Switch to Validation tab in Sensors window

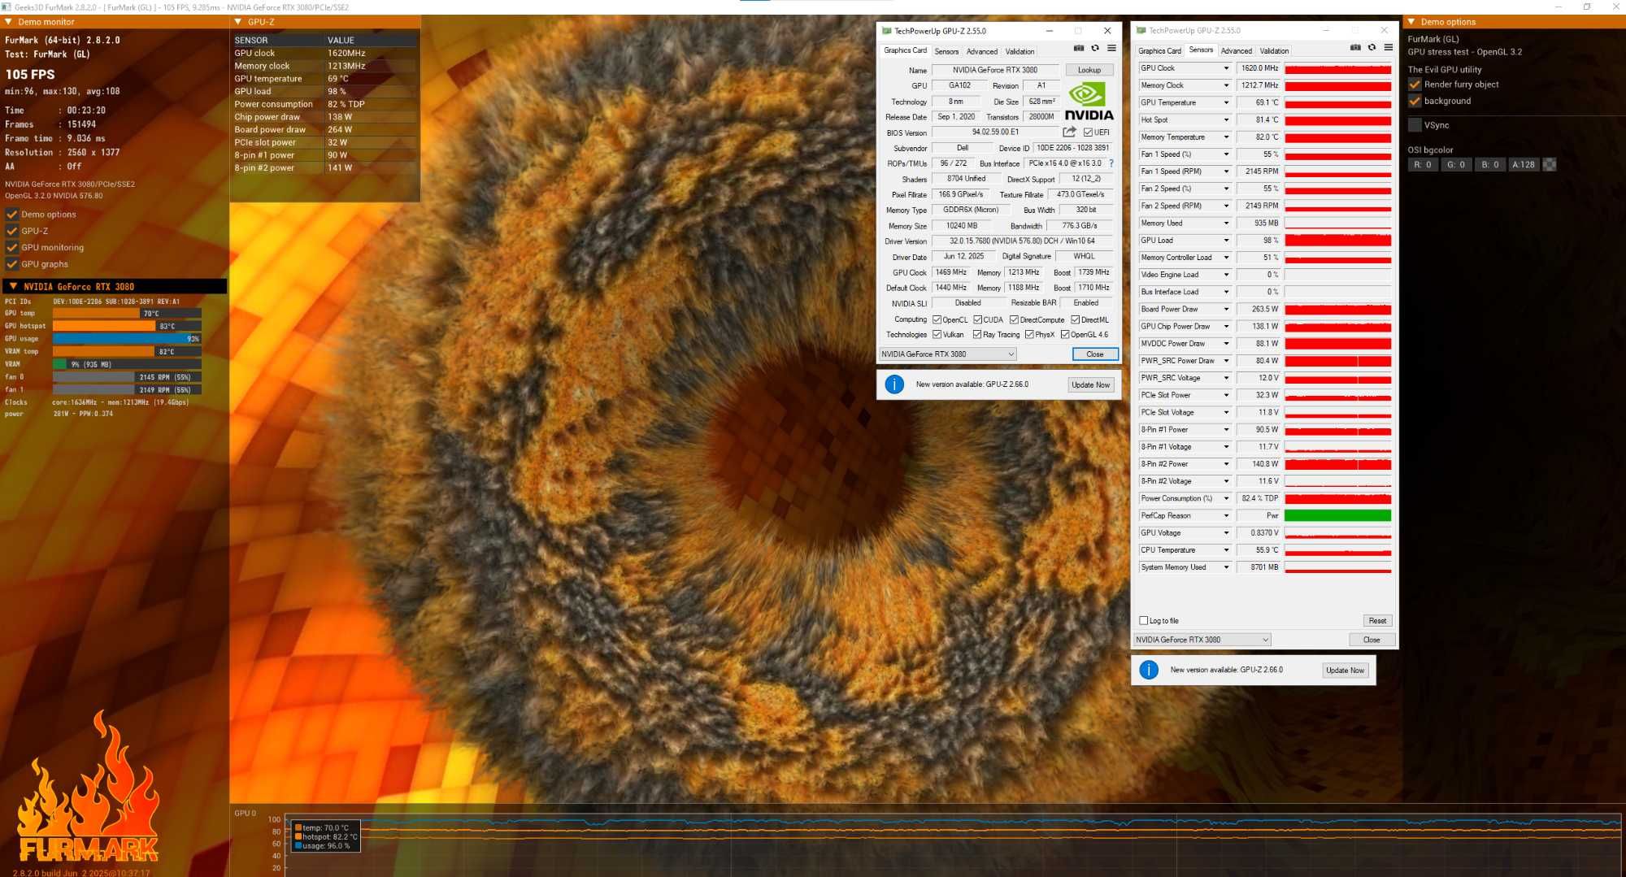coord(1274,50)
